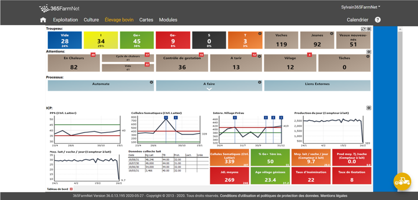Click first marker on Cellules Somatiques chart
The width and height of the screenshot is (418, 200).
point(166,118)
